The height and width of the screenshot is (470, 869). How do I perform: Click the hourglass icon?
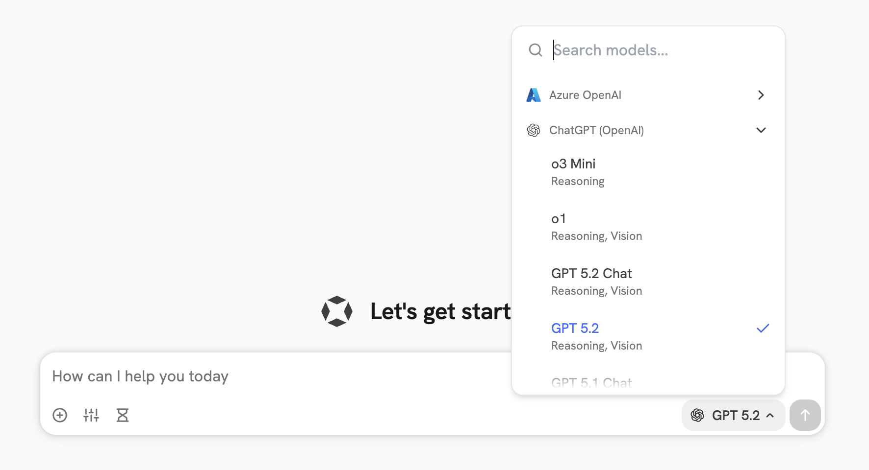point(123,415)
